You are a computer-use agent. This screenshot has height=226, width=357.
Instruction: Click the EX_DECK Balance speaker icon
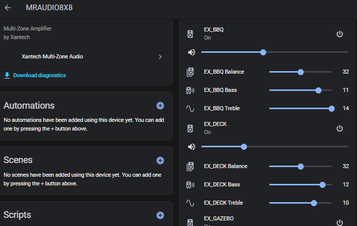tap(191, 166)
